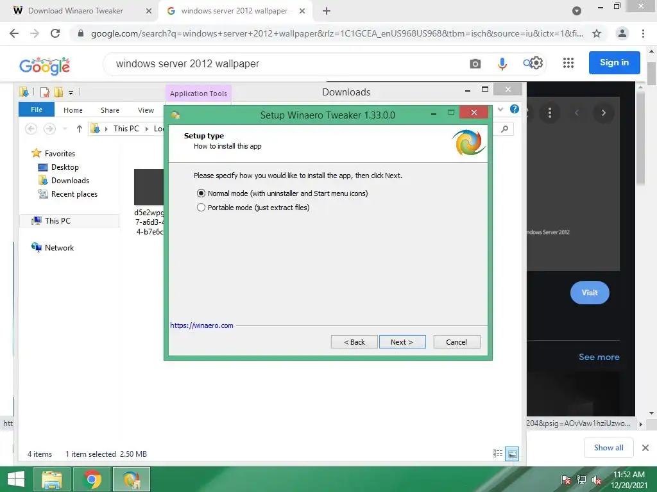
Task: Click This PC in the breadcrumb path
Action: 126,128
